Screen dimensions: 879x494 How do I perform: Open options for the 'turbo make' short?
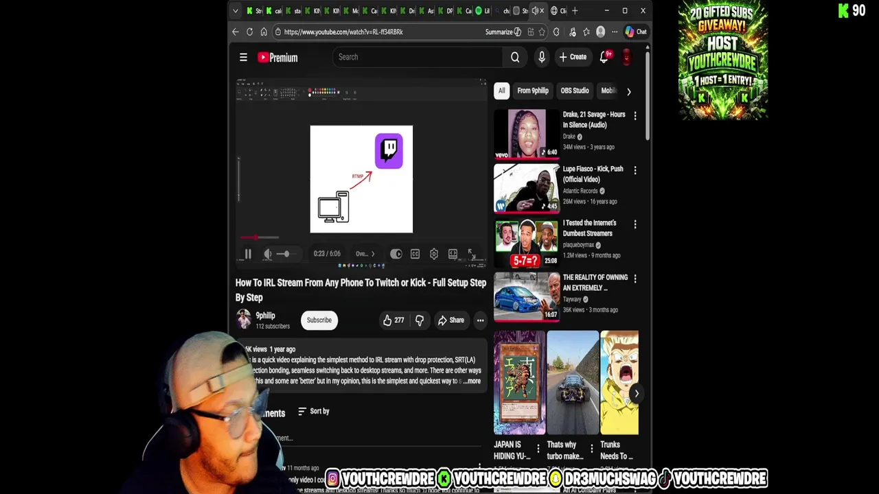click(x=591, y=449)
